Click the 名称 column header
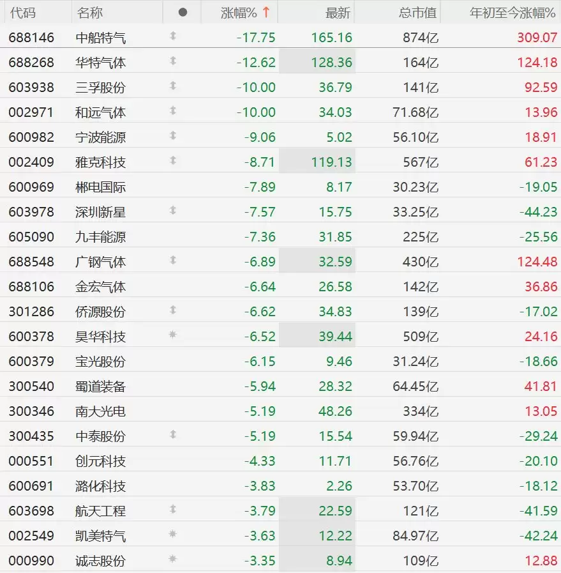The image size is (561, 573). (x=89, y=13)
